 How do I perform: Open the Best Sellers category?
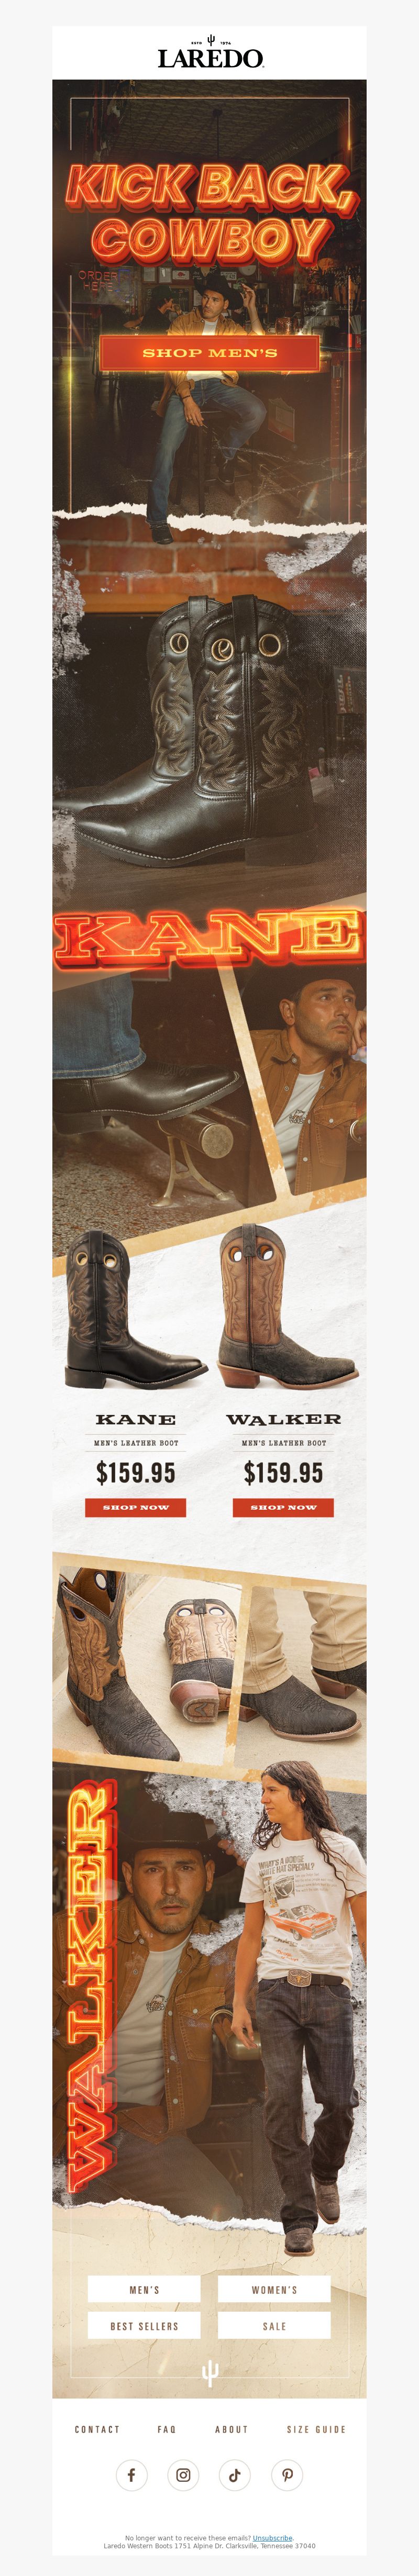[x=144, y=2325]
